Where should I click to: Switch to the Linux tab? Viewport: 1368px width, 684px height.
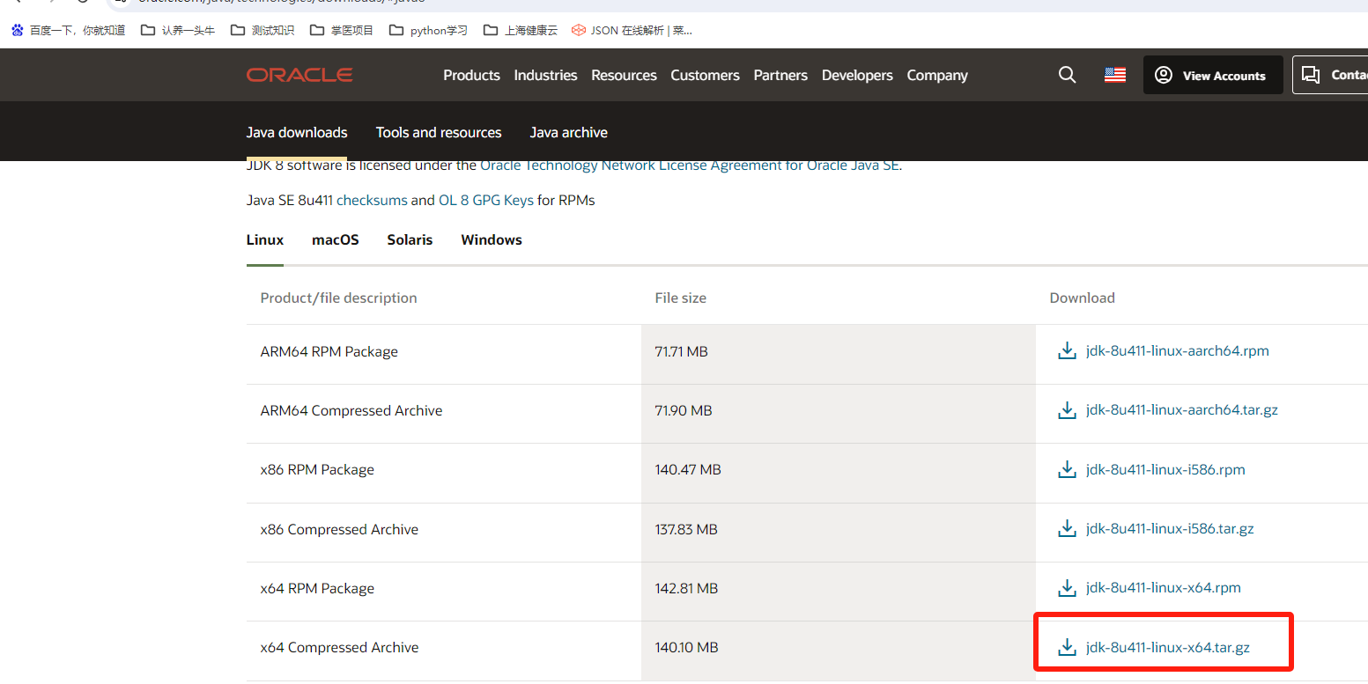[x=265, y=240]
